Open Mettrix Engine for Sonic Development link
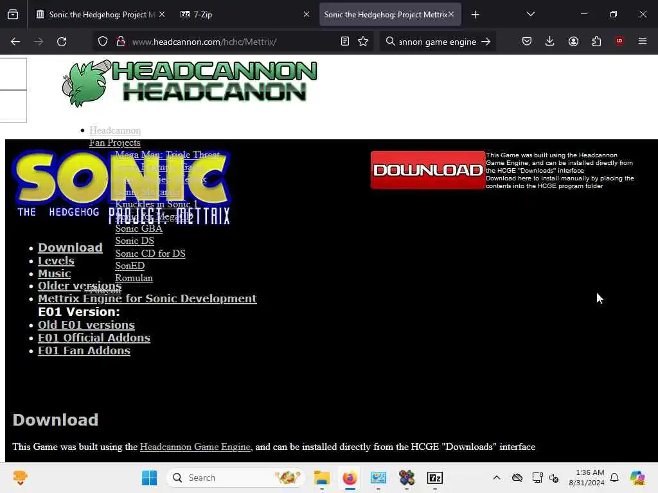This screenshot has width=658, height=493. click(147, 298)
